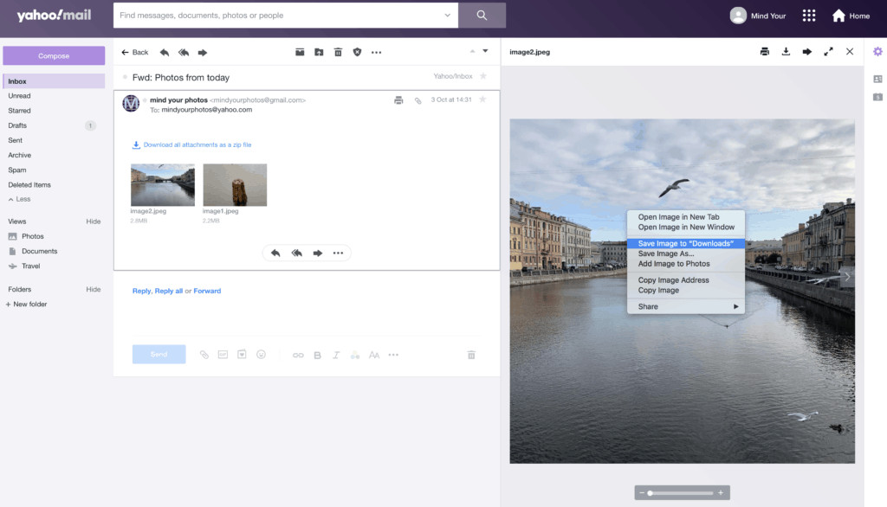Go to Yahoo Home icon
Viewport: 887px width, 507px height.
click(838, 16)
